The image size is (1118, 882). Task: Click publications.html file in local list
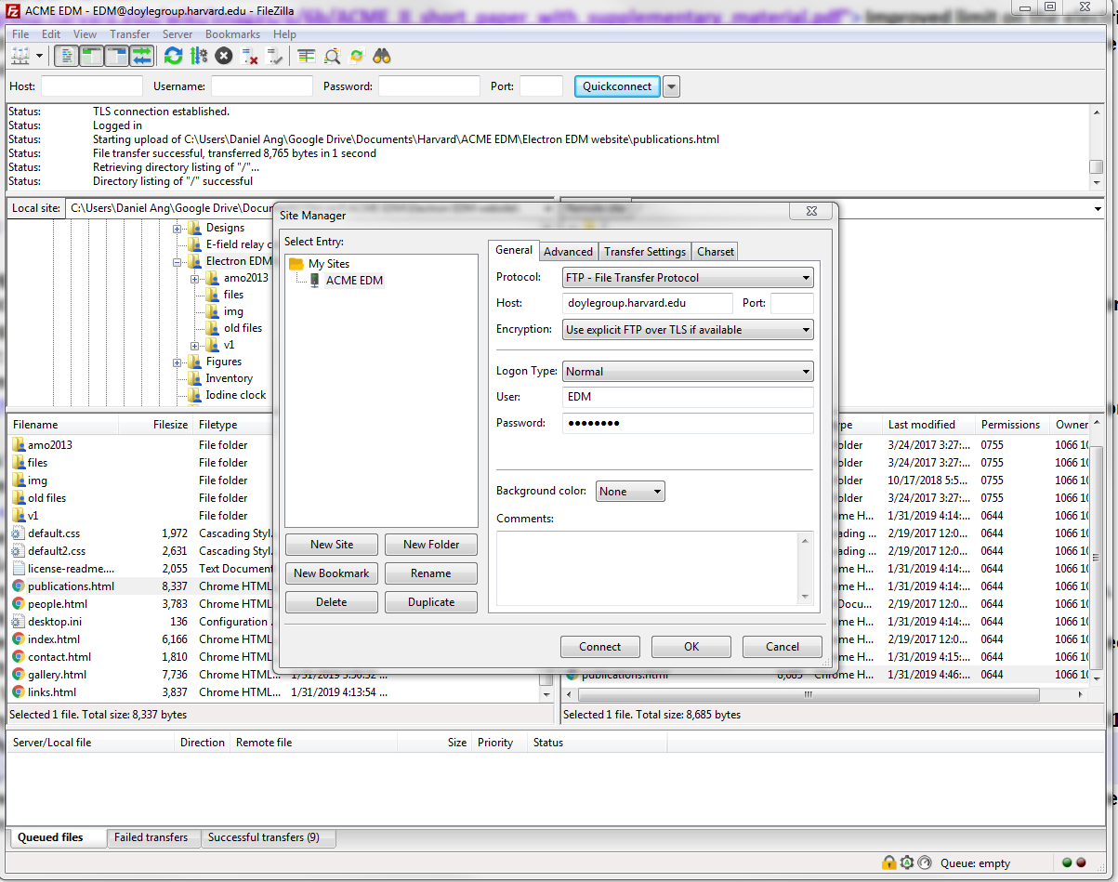click(71, 586)
